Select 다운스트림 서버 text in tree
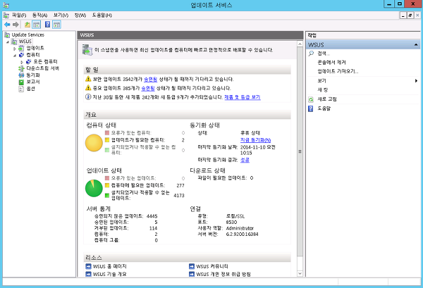Screen dimensions: 423x288 [x=42, y=68]
